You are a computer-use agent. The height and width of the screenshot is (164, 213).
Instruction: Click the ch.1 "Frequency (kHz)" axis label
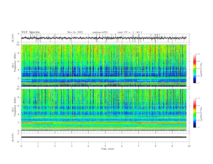coord(15,62)
